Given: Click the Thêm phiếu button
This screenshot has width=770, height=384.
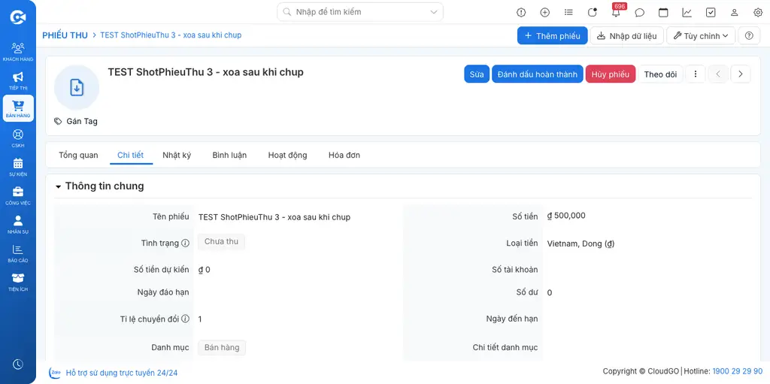Looking at the screenshot, I should pos(552,35).
